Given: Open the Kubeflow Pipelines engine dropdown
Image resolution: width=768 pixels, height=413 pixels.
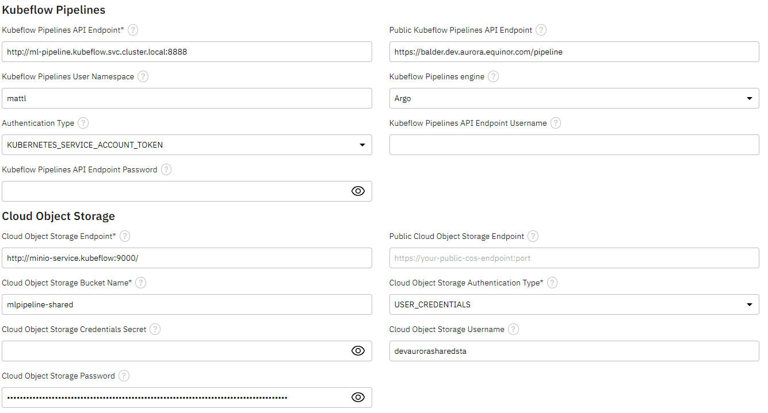Looking at the screenshot, I should coord(750,98).
